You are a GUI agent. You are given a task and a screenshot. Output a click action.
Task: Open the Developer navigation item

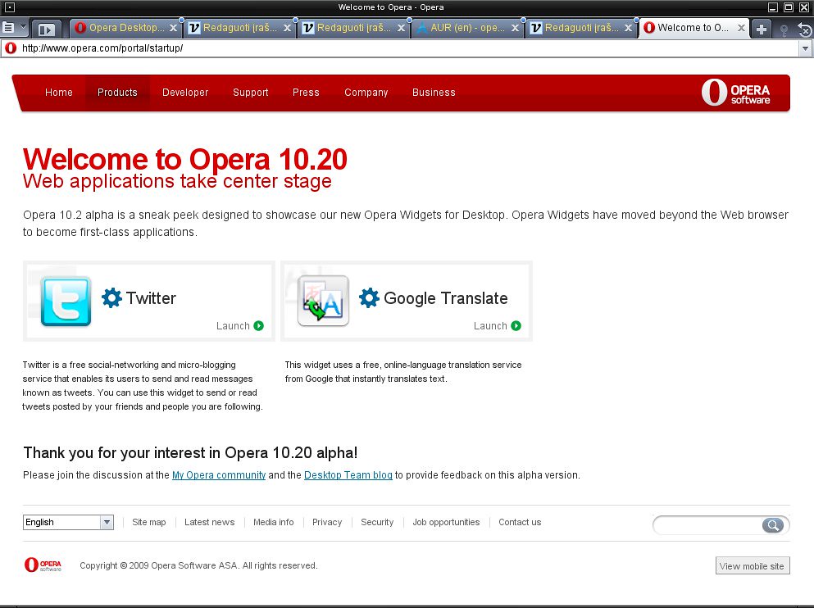(185, 93)
